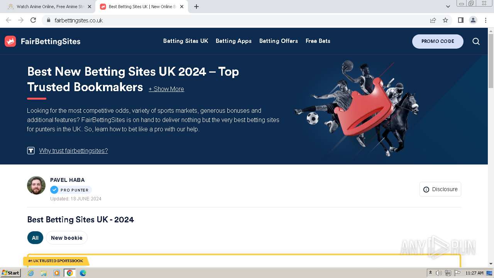Open Why trust fairbettingsites link
The image size is (494, 278).
point(73,151)
